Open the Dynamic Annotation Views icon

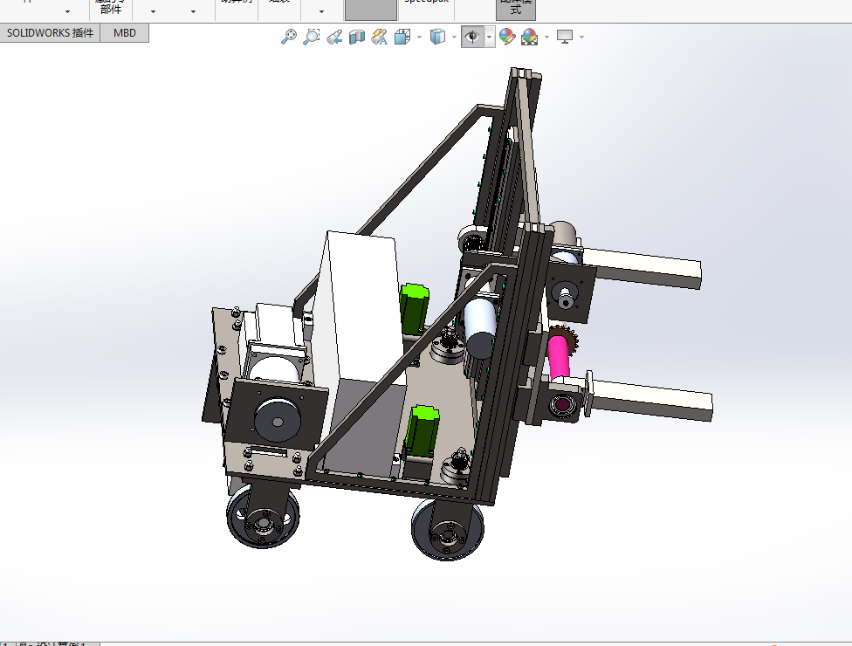pyautogui.click(x=379, y=37)
